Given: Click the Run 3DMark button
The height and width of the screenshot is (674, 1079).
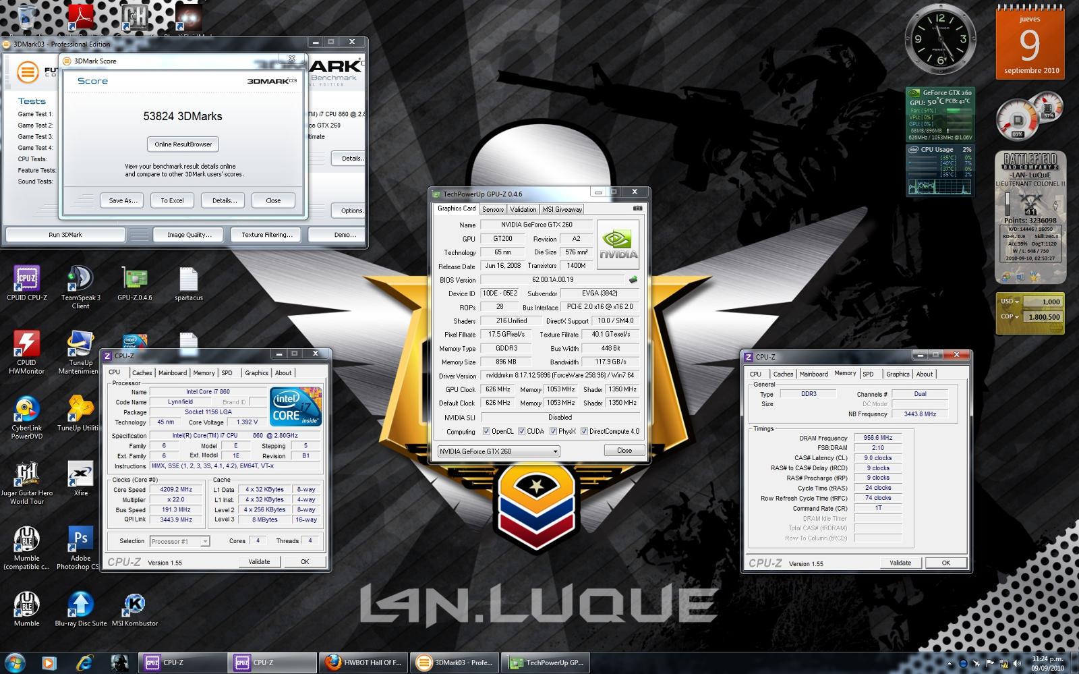Looking at the screenshot, I should coord(65,235).
